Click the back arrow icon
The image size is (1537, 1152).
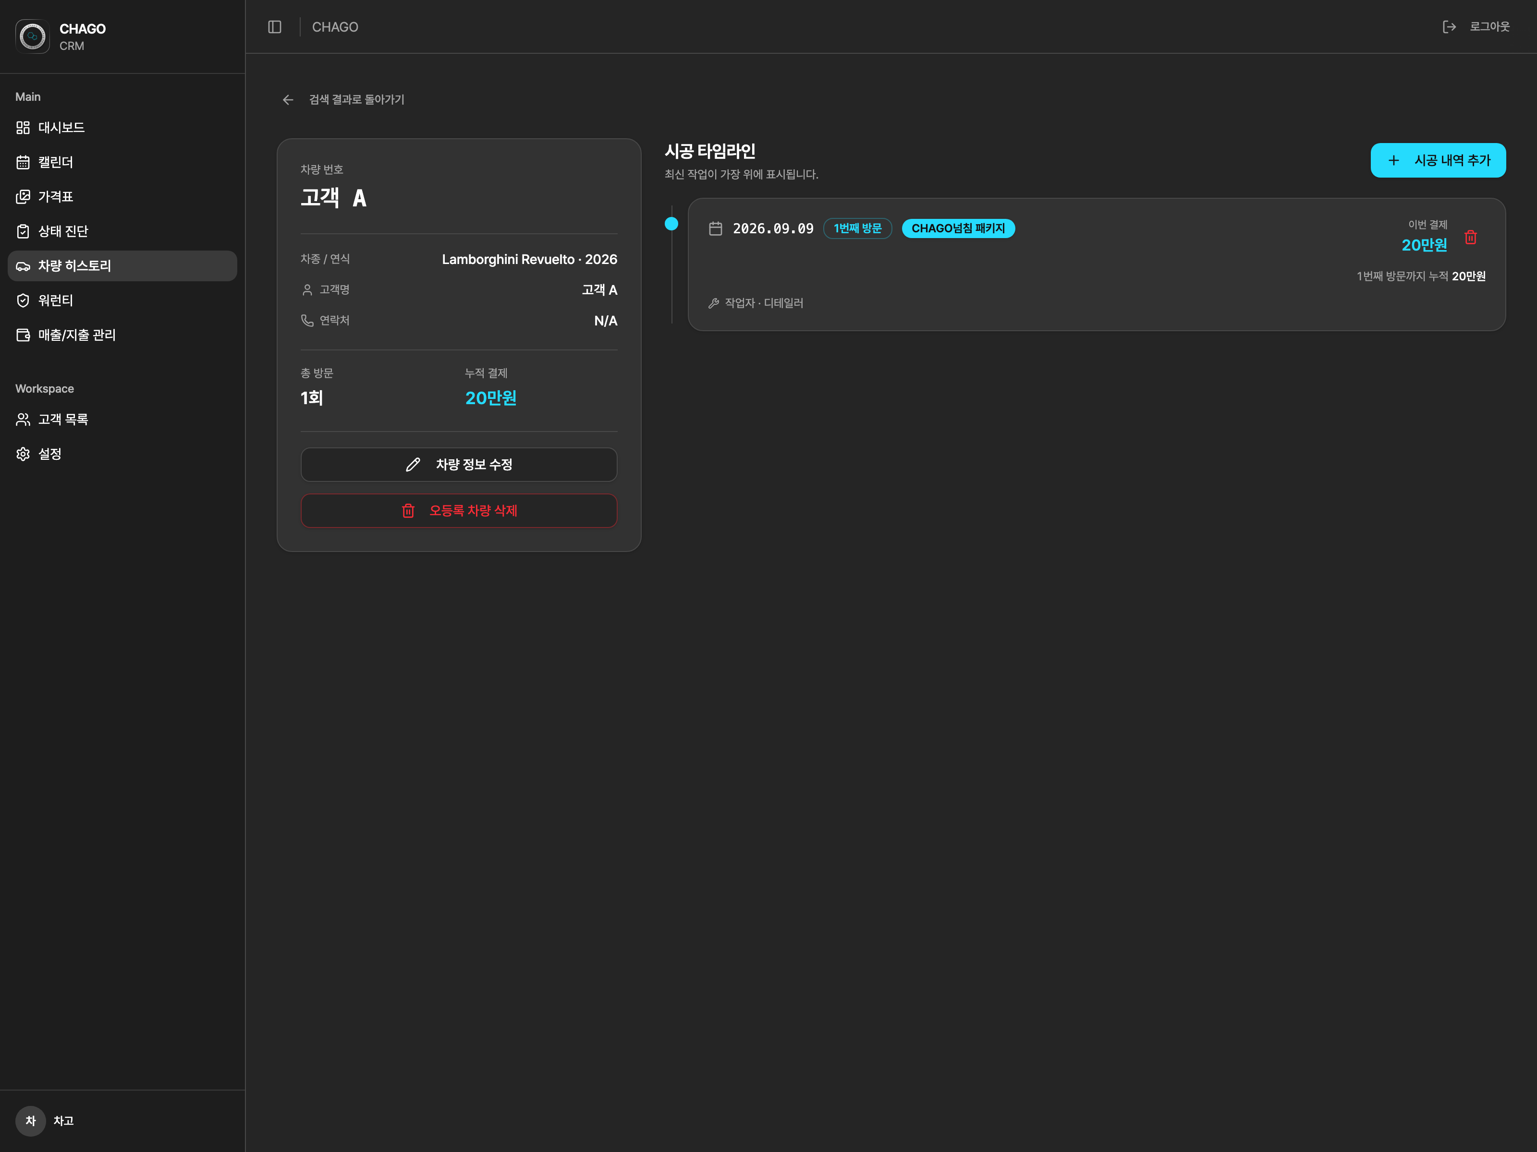288,100
